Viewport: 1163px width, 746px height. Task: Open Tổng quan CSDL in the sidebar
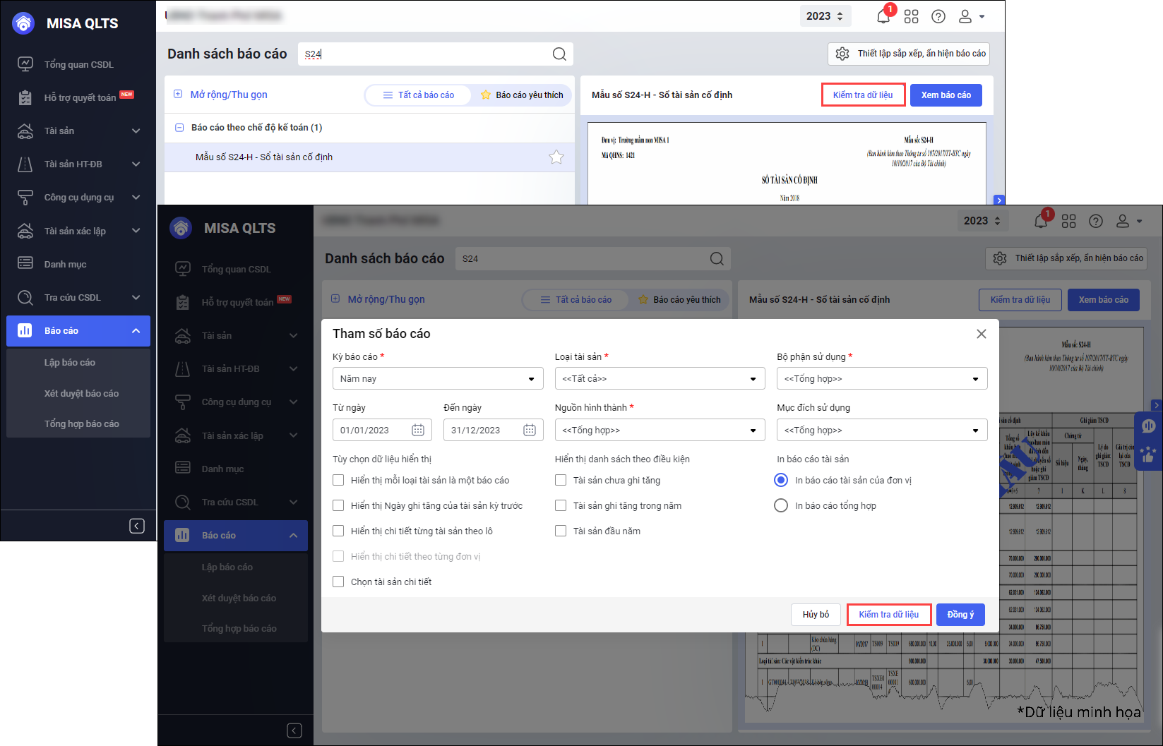[78, 65]
